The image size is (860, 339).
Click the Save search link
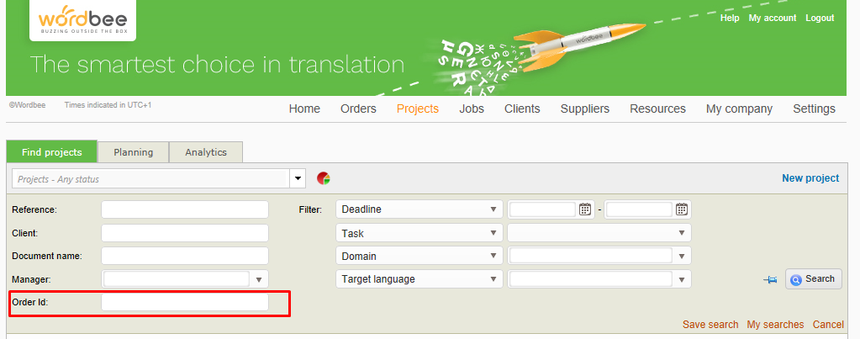(710, 325)
